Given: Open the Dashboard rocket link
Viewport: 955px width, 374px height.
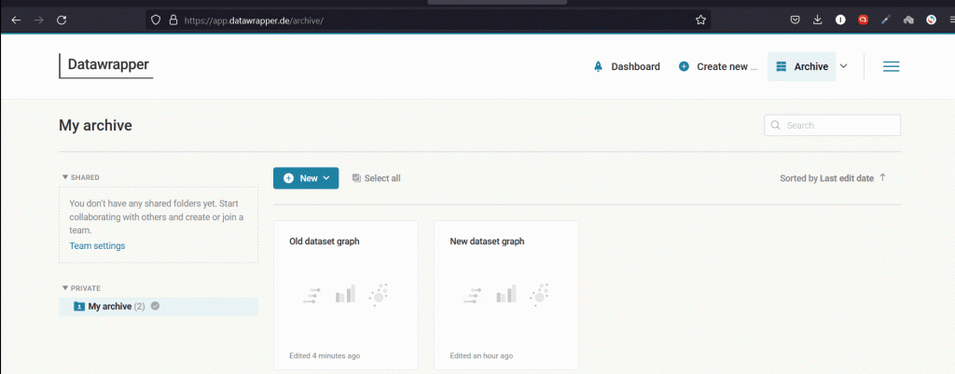Looking at the screenshot, I should coord(626,67).
